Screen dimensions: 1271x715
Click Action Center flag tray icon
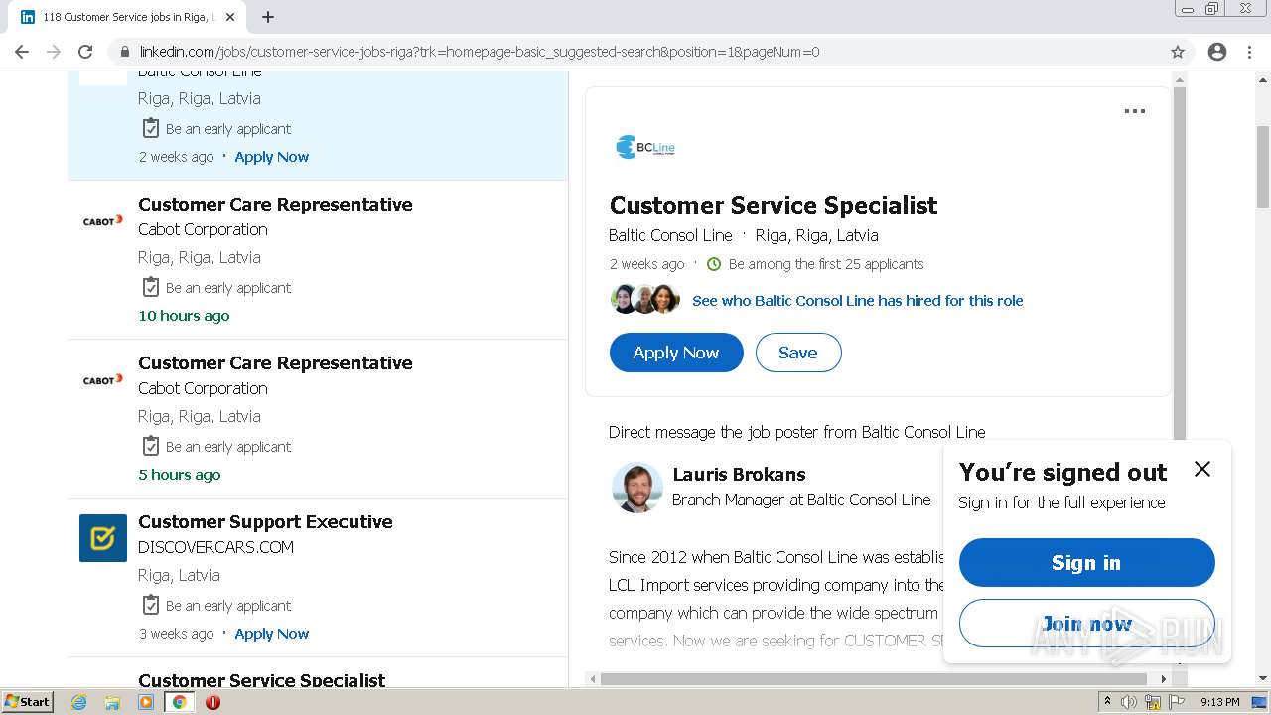tap(1176, 702)
